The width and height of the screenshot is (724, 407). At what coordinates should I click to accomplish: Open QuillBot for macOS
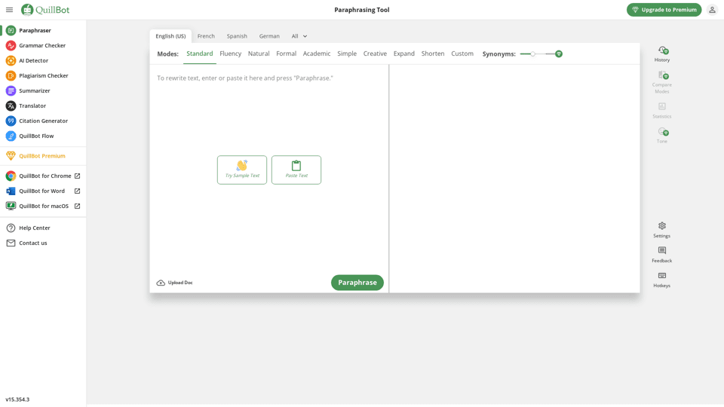tap(43, 207)
